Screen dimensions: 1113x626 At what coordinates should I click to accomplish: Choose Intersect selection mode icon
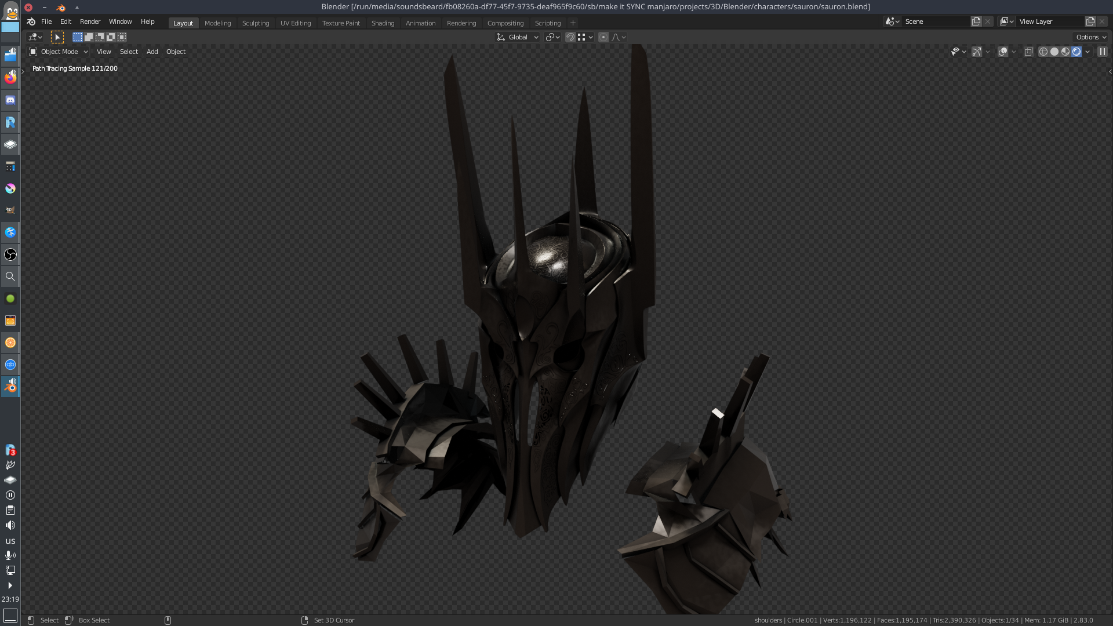pos(122,37)
